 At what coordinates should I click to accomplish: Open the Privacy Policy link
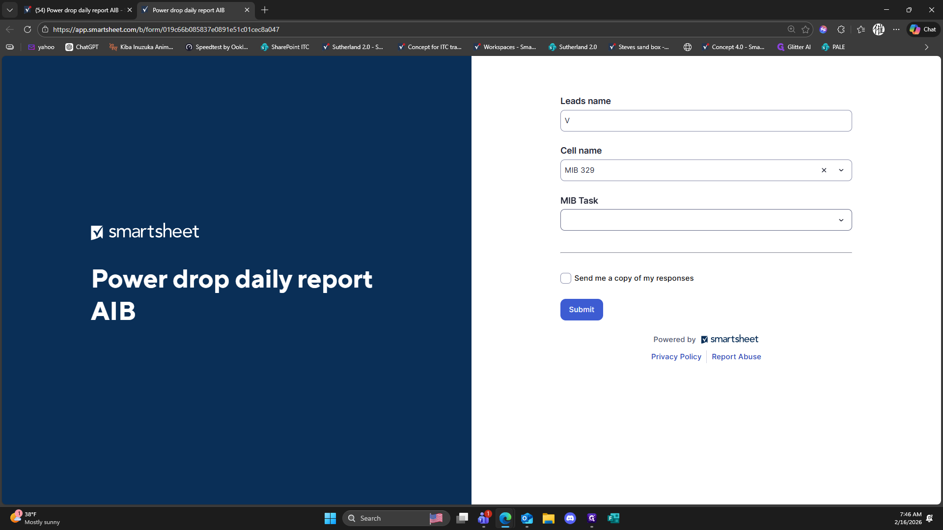tap(676, 357)
